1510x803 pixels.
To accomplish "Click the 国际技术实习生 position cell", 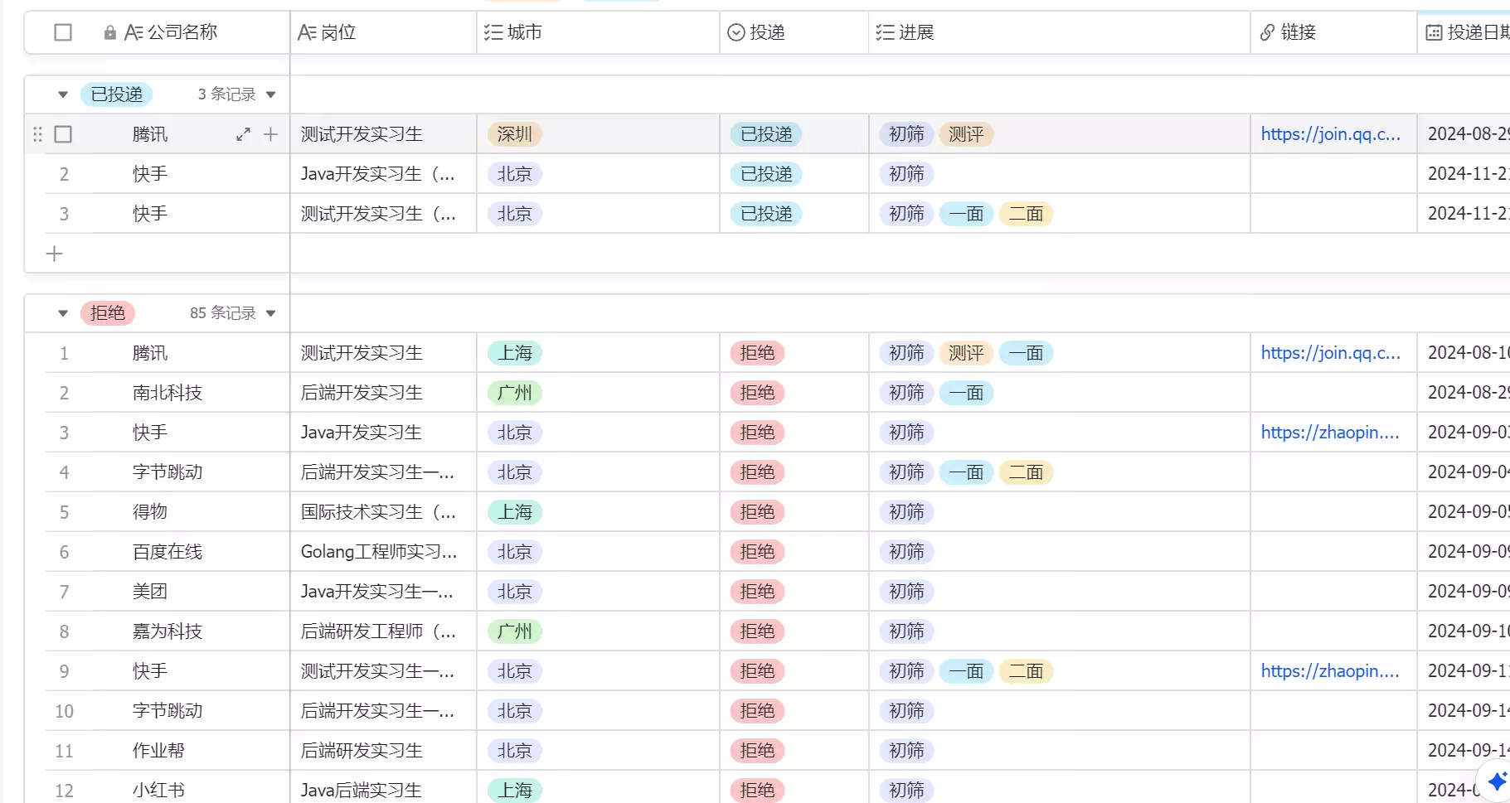I will point(383,512).
